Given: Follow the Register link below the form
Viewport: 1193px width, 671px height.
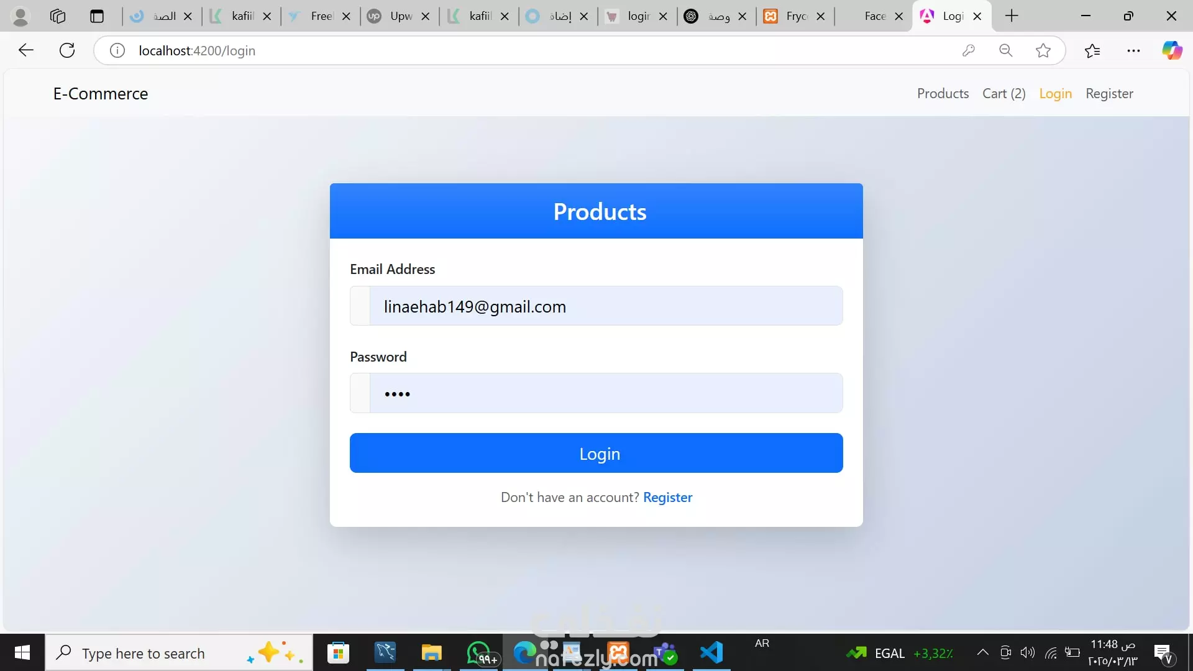Looking at the screenshot, I should pyautogui.click(x=667, y=498).
